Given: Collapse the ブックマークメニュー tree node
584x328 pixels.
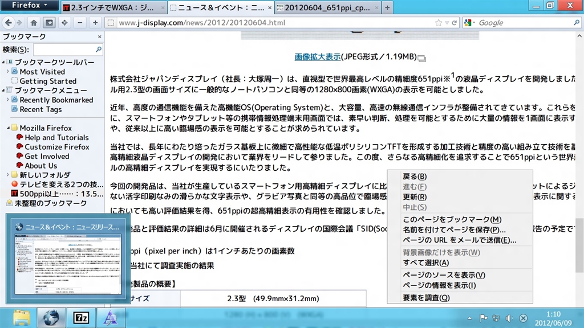Looking at the screenshot, I should (x=3, y=90).
